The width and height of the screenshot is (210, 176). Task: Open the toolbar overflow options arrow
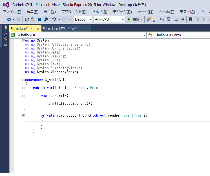tap(154, 21)
